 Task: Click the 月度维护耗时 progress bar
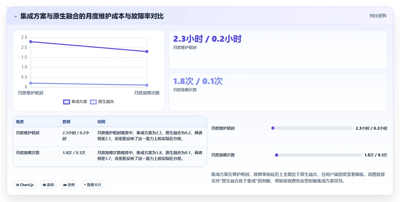(312, 128)
